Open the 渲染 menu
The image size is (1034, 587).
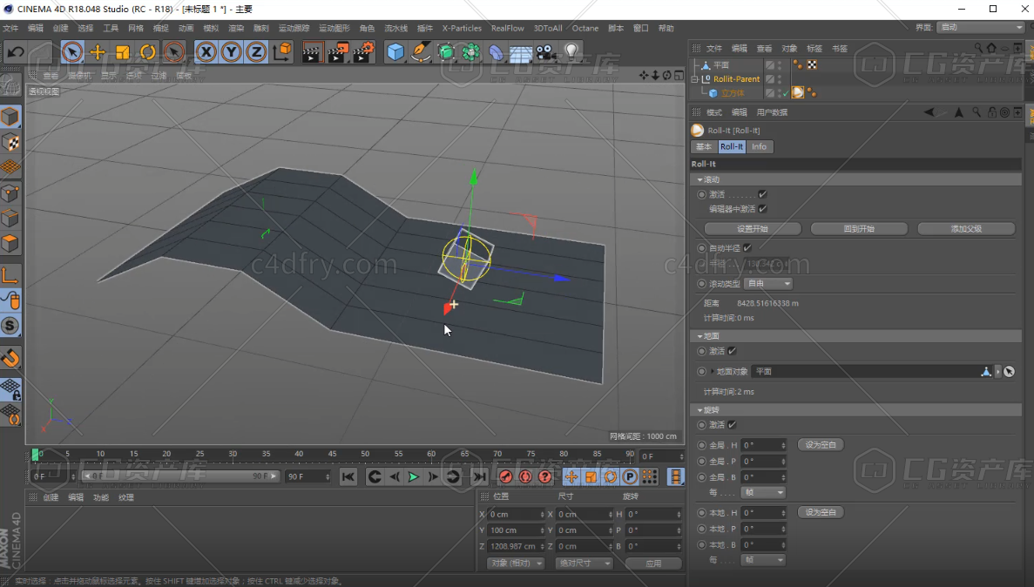pyautogui.click(x=236, y=29)
